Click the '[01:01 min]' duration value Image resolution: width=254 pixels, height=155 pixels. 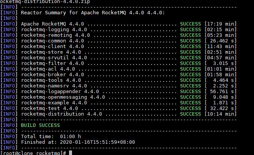click(220, 69)
